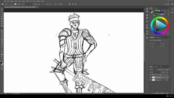174x98 pixels.
Task: Toggle the brush settings panel button
Action: pos(15,4)
